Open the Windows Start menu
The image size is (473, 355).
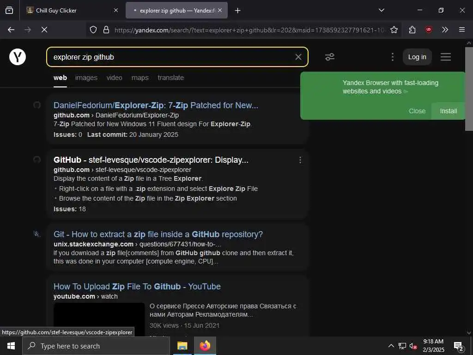point(11,346)
